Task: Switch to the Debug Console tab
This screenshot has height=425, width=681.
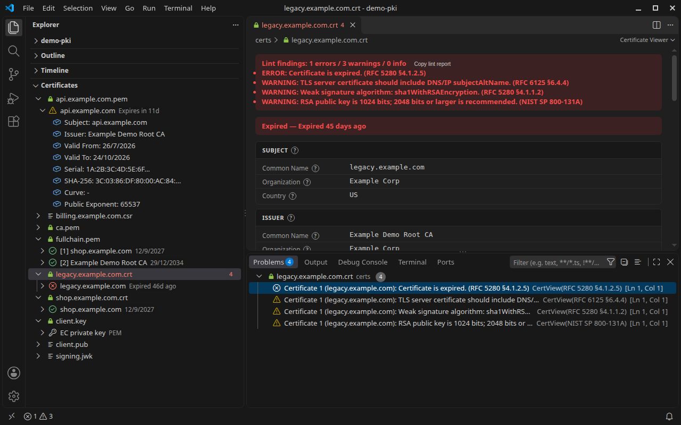Action: coord(363,262)
